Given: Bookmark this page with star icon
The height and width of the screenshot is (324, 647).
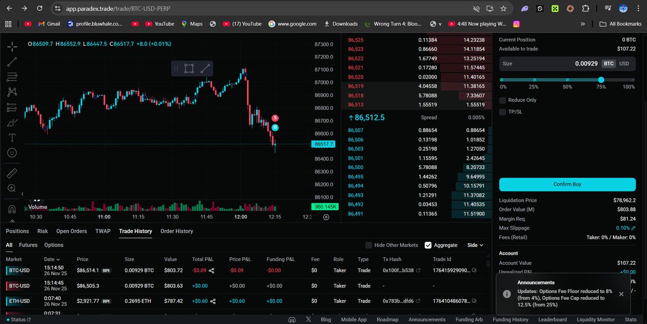Looking at the screenshot, I should coord(503,9).
